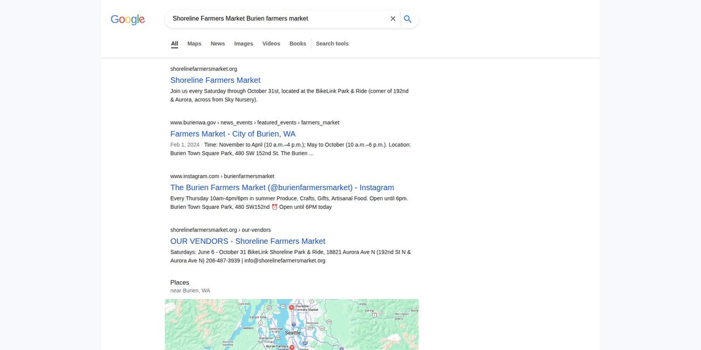
Task: Open the Shoreline Farmers Market result
Action: click(x=216, y=80)
